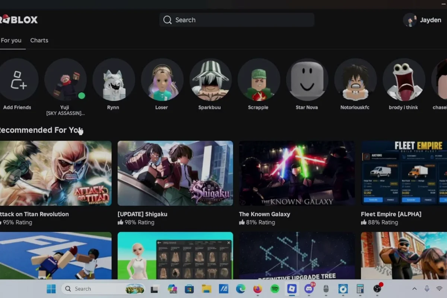Open File Explorer from the taskbar
This screenshot has width=447, height=298.
coord(206,289)
